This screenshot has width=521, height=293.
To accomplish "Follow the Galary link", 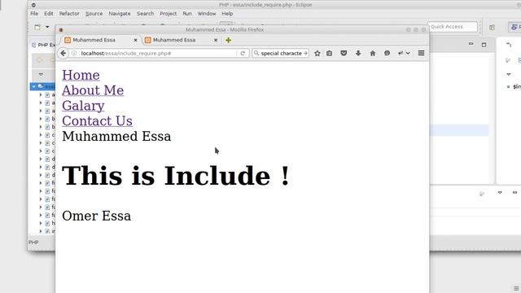I will coord(83,106).
